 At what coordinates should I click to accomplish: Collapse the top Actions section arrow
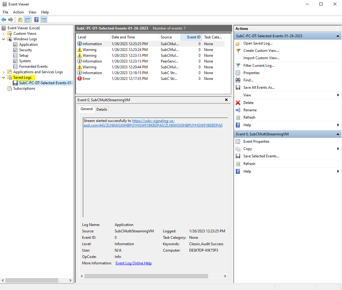(x=338, y=36)
